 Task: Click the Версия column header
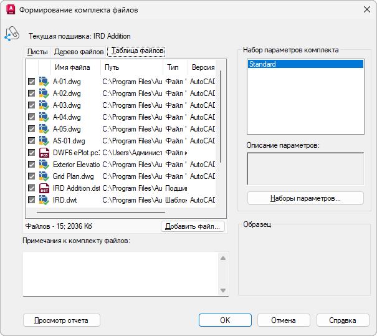point(203,67)
